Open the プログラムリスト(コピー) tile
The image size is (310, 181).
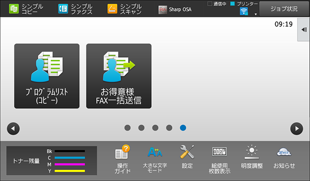coord(47,76)
